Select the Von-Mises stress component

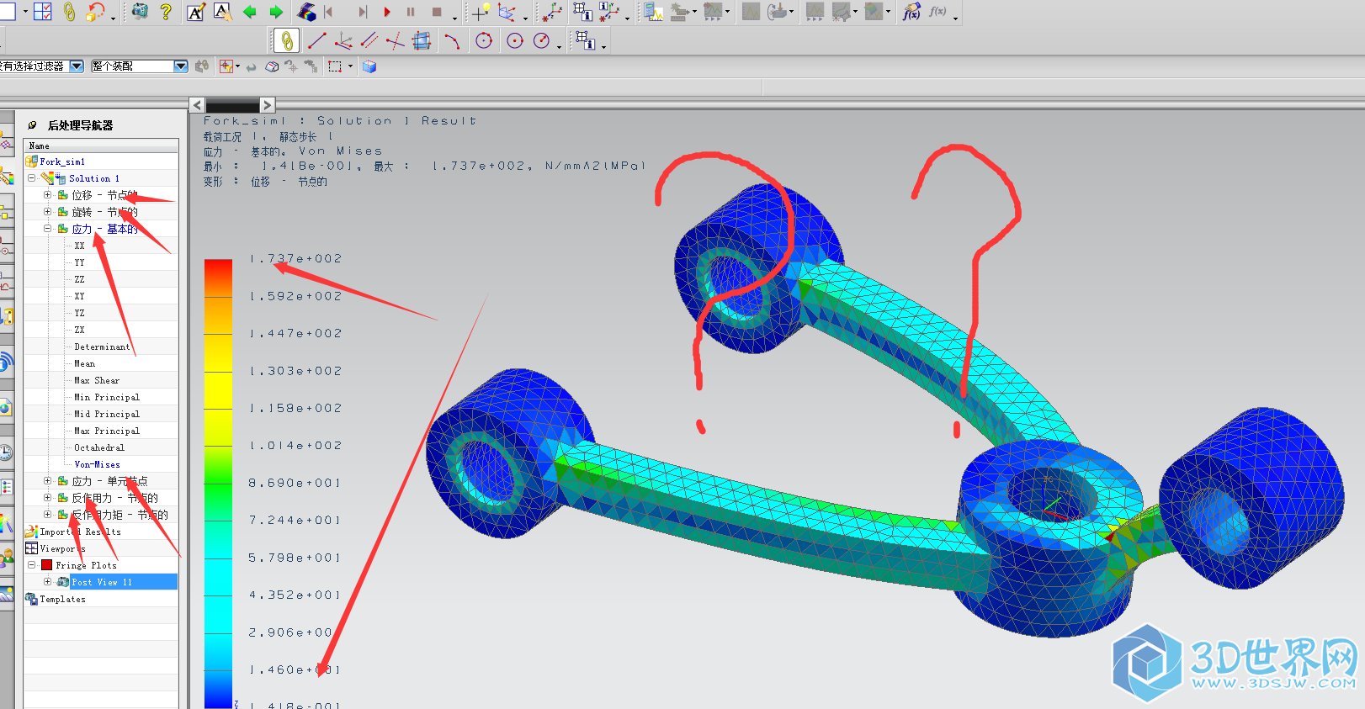pyautogui.click(x=97, y=464)
